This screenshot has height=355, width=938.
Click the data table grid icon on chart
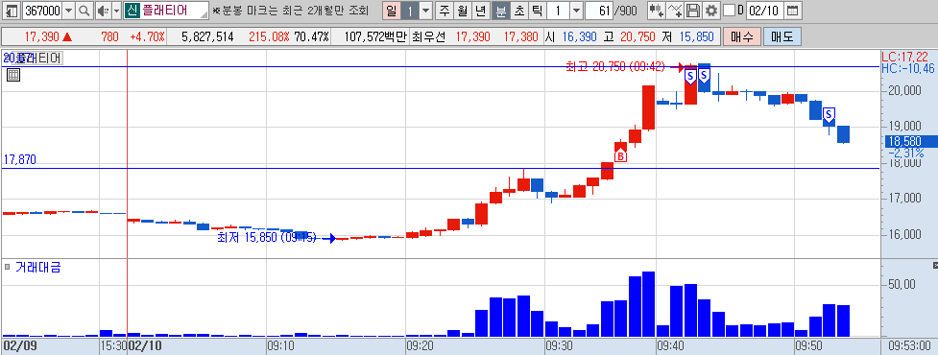13,75
